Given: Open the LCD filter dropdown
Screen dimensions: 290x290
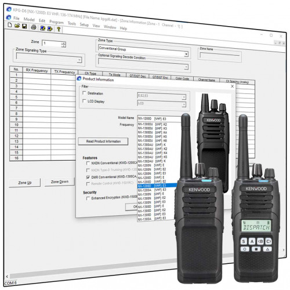Looking at the screenshot, I should (x=184, y=104).
